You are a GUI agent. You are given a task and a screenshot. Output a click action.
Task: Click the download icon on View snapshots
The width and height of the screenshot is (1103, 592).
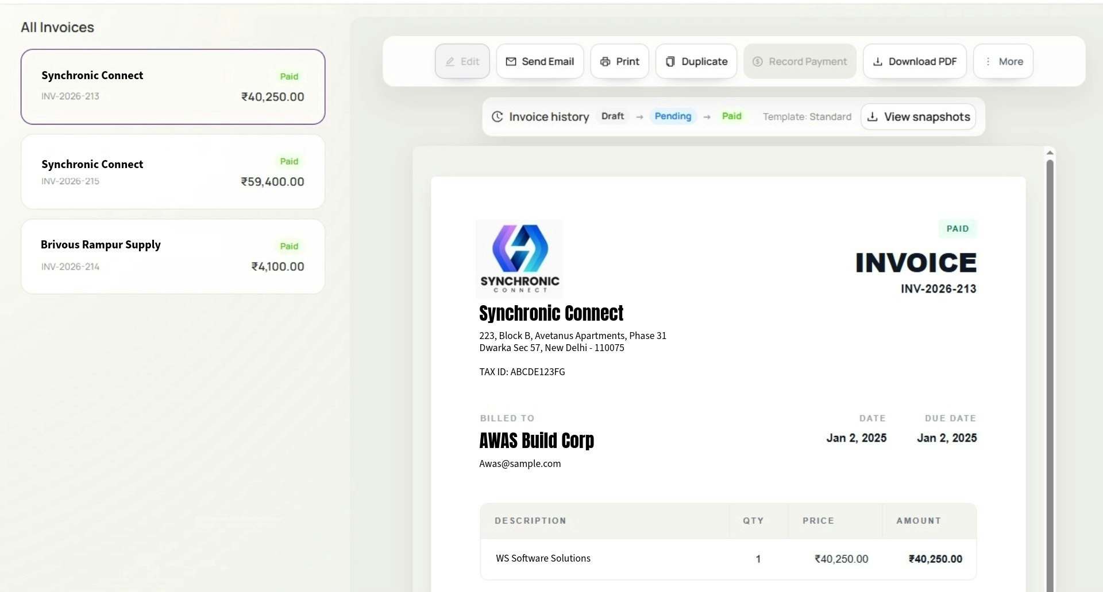pos(872,116)
